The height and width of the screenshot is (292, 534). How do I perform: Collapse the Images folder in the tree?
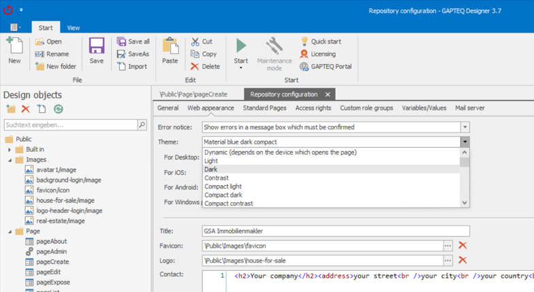point(10,160)
